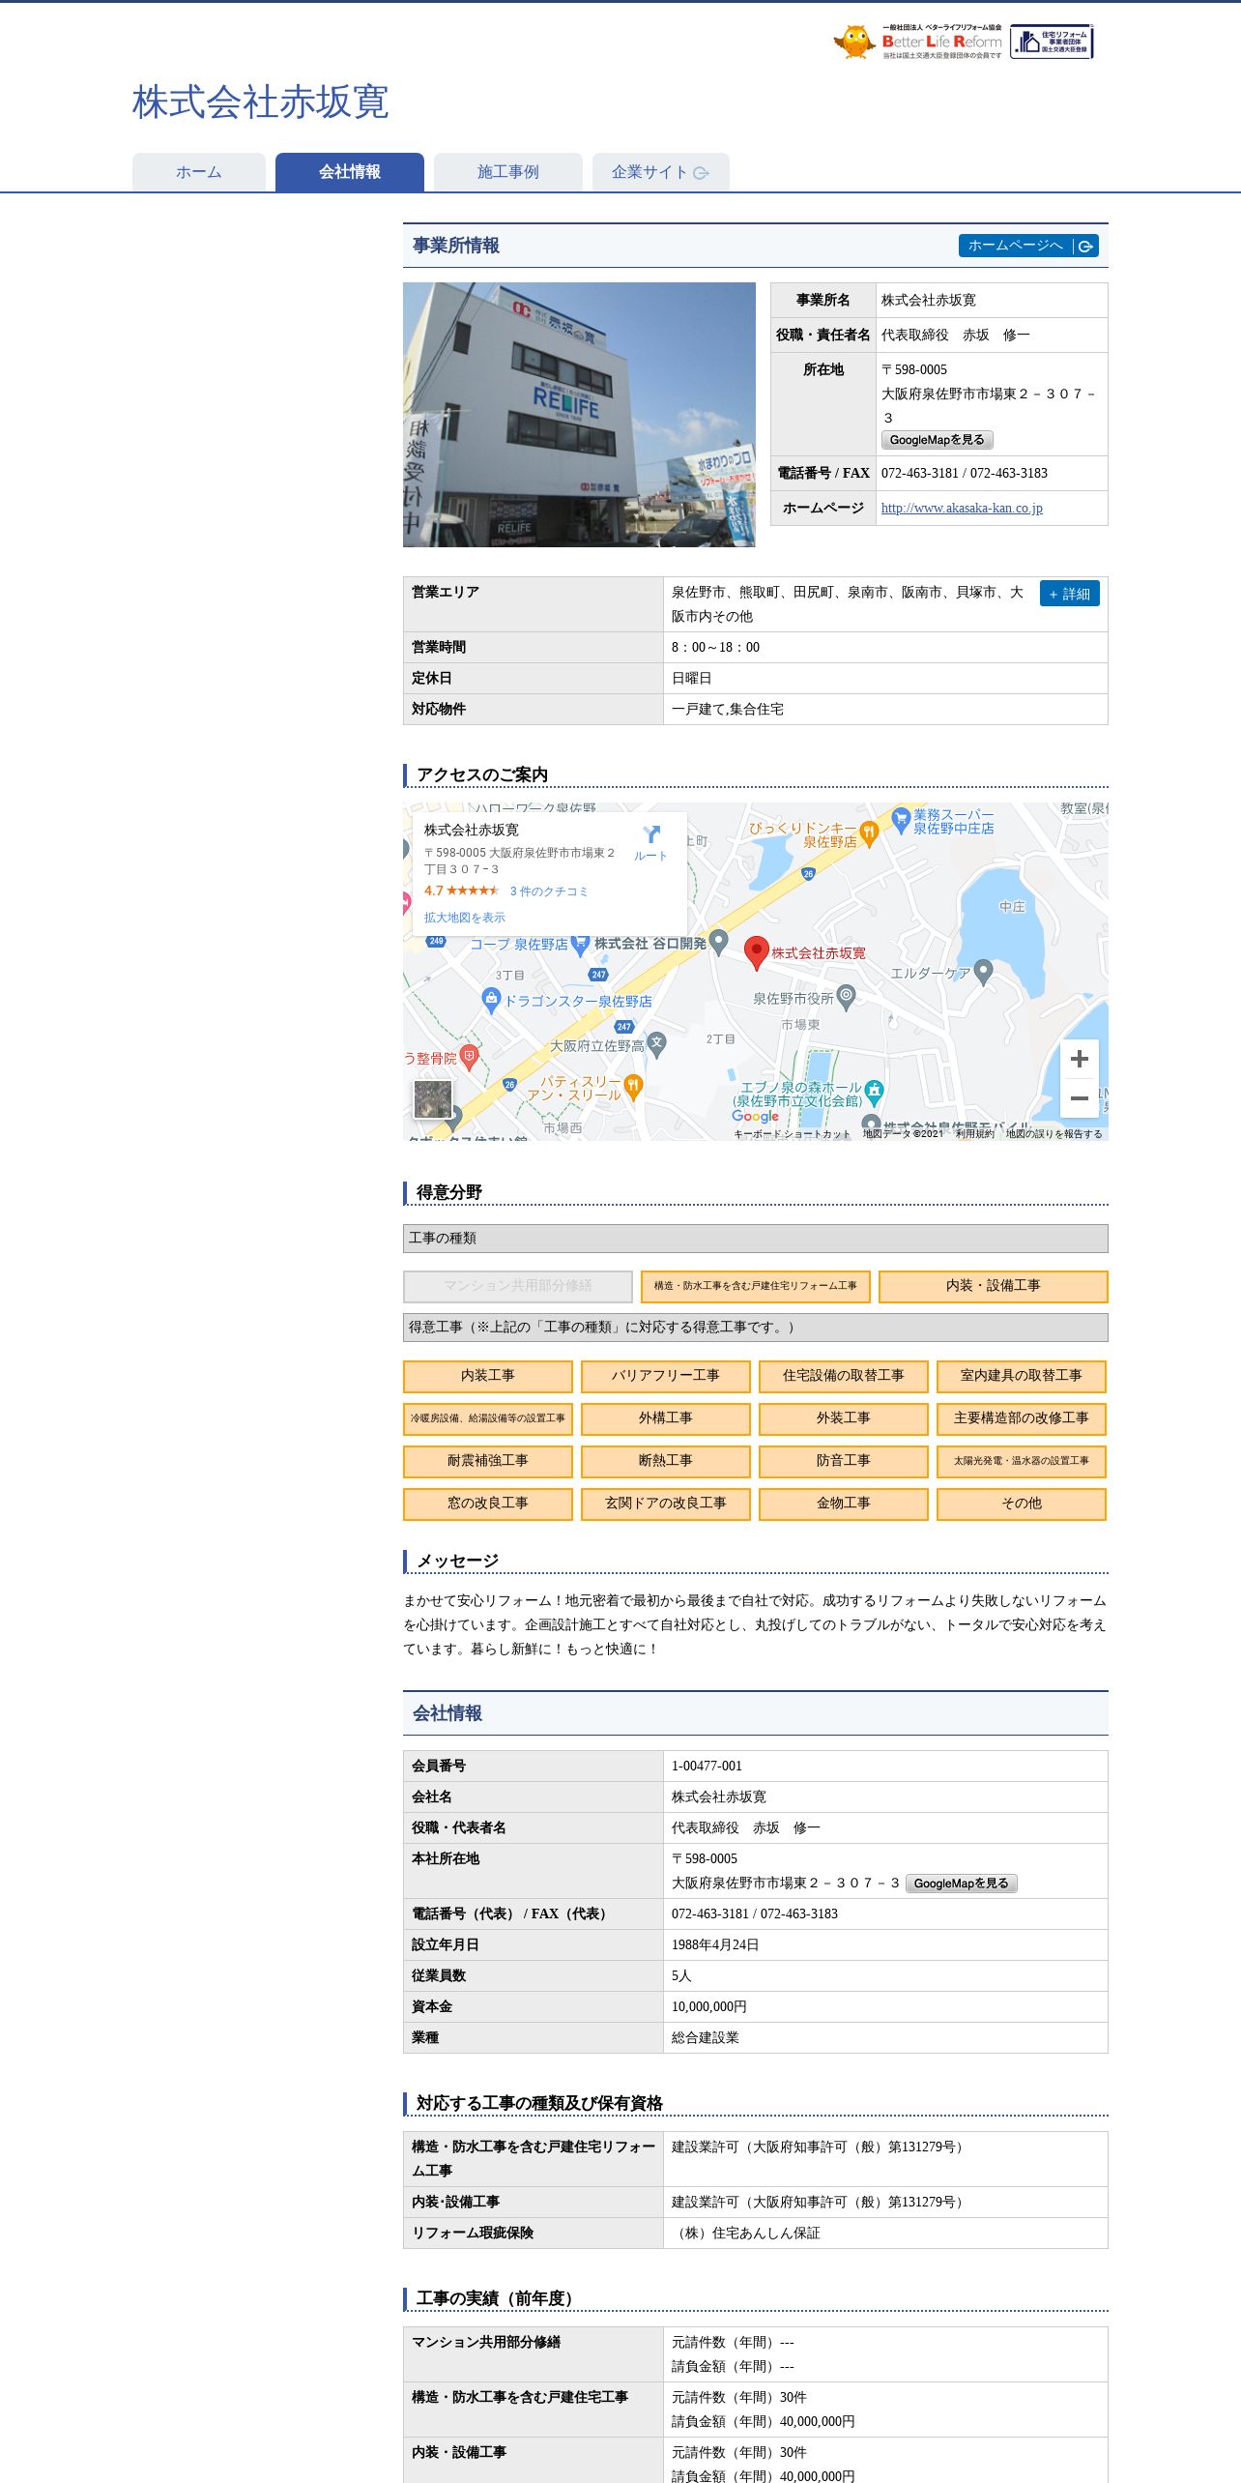Click member number 1-00477-001
Image resolution: width=1241 pixels, height=2483 pixels.
click(x=707, y=1766)
